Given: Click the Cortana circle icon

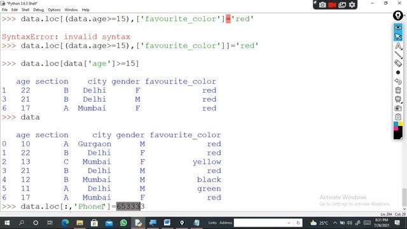Looking at the screenshot, I should click(x=36, y=223).
